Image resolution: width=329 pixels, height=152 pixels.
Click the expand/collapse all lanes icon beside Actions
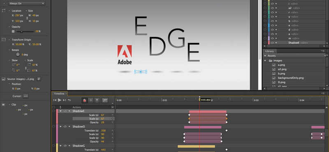60,107
